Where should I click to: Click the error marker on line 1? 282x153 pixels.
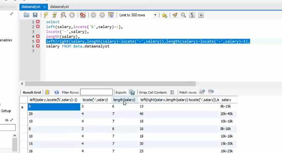click(x=38, y=21)
